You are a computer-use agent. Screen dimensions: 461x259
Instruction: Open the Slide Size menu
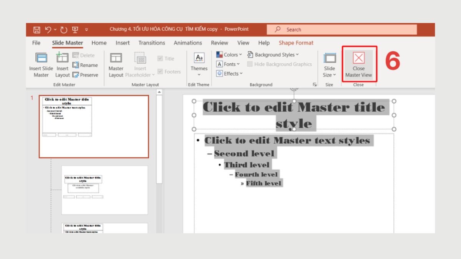tap(329, 63)
